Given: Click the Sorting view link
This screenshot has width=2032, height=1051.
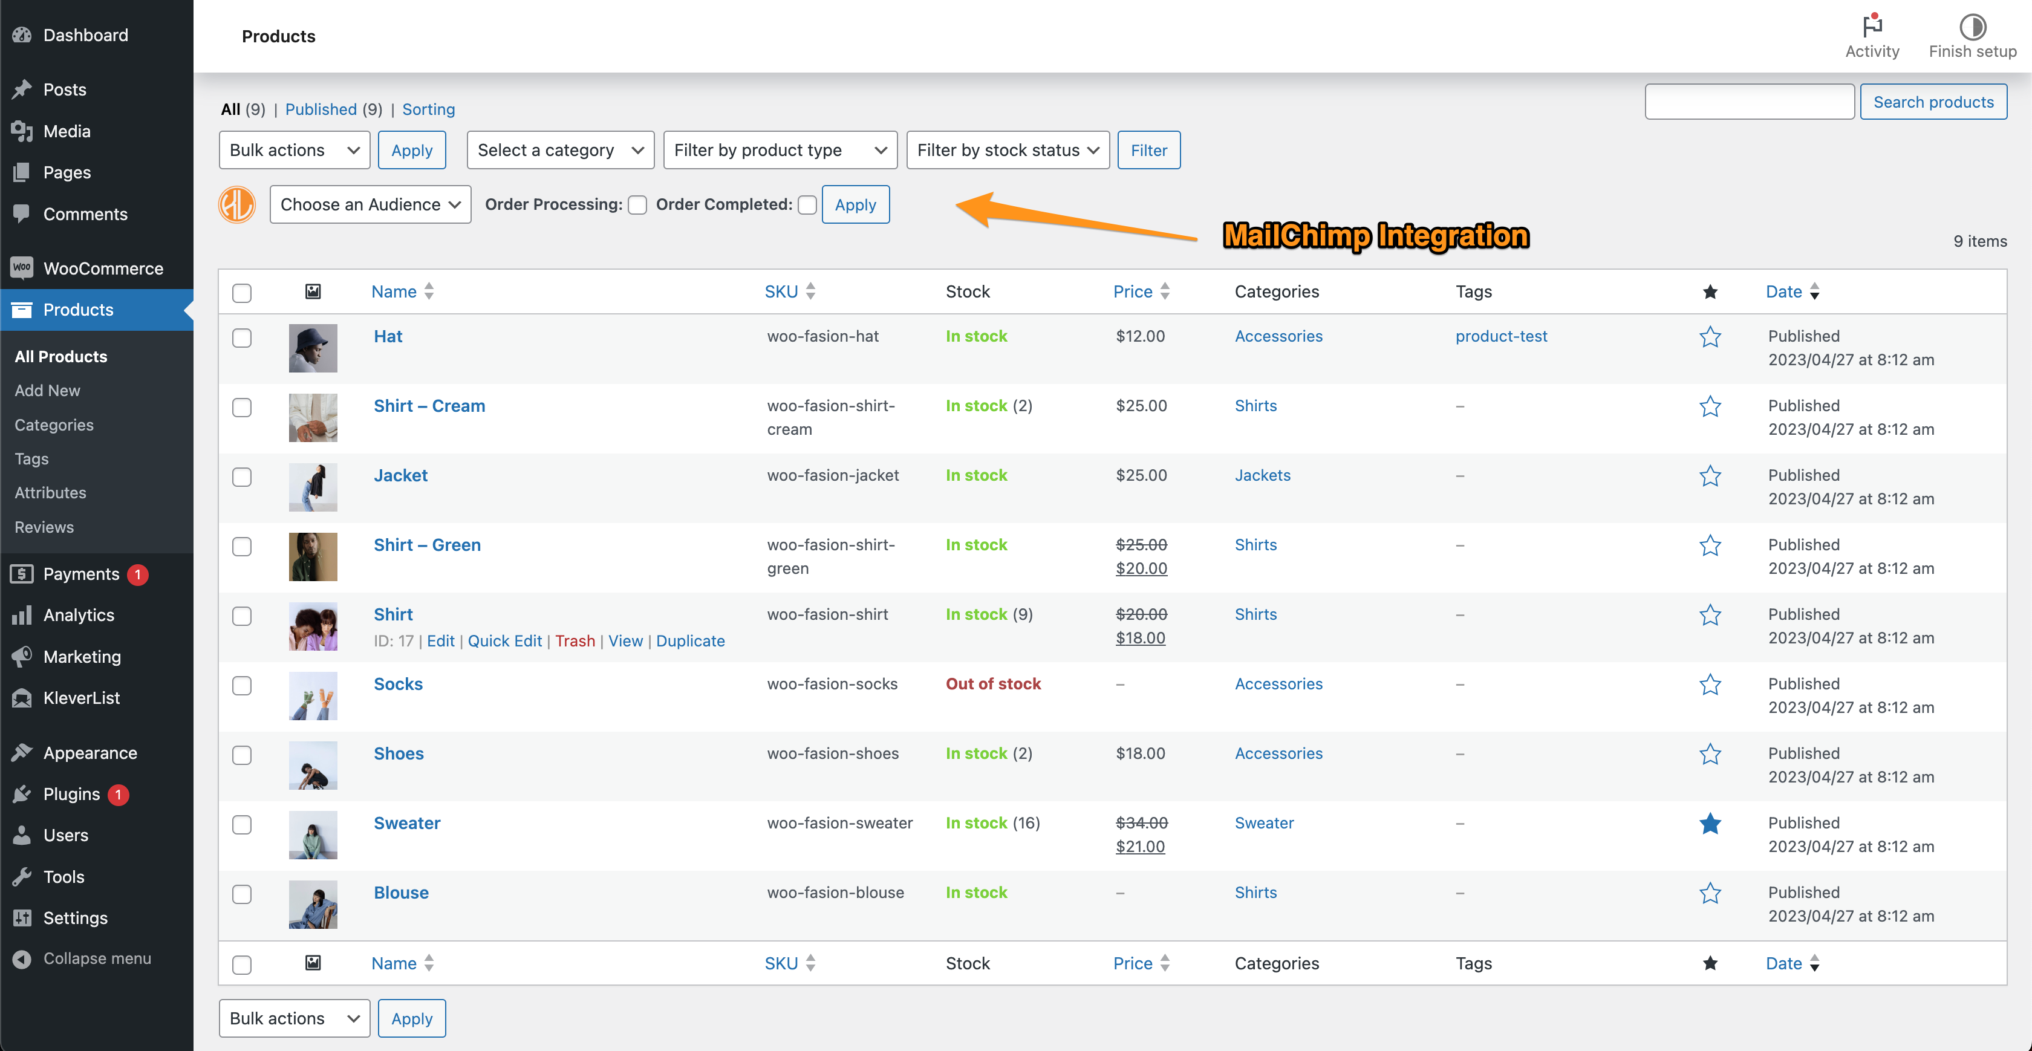Looking at the screenshot, I should (428, 109).
